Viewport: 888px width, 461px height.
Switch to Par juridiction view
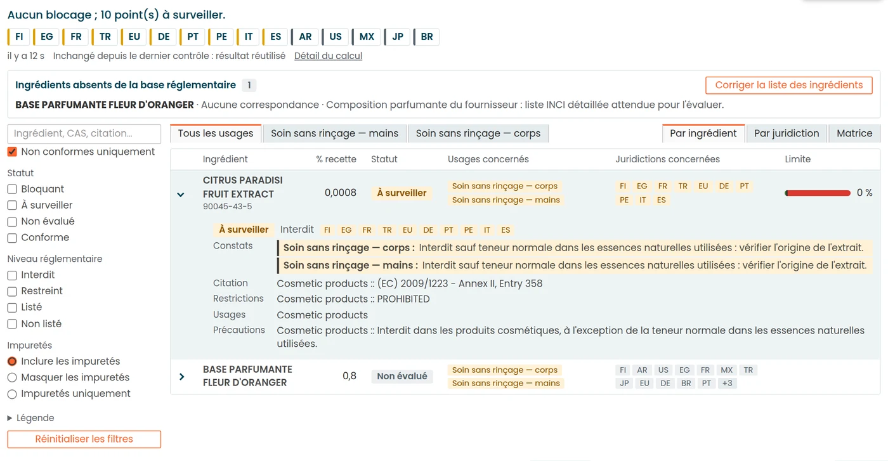[787, 133]
